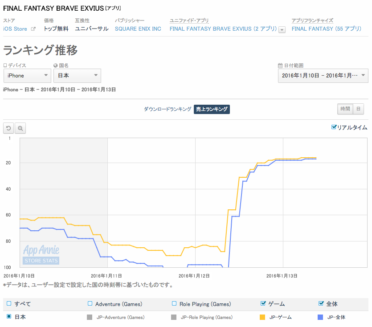Switch to the ダウンロードランキング tab

(168, 109)
